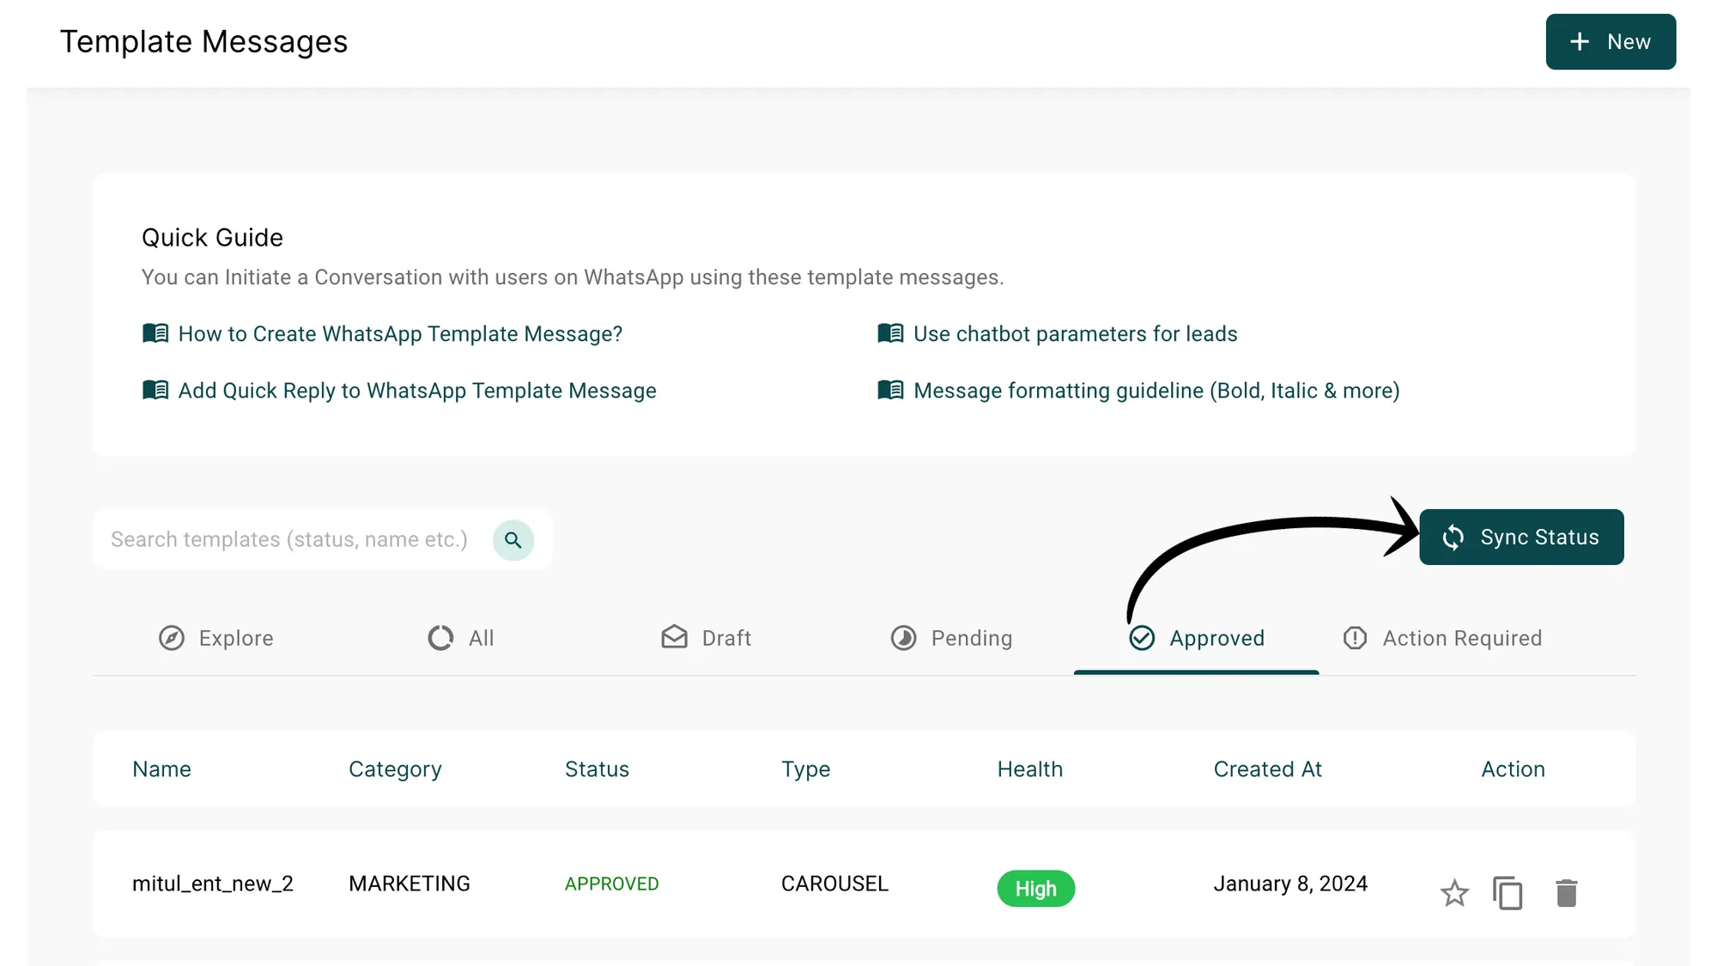Delete mitul_ent_new_2 with the trash icon
Image resolution: width=1717 pixels, height=966 pixels.
(x=1566, y=893)
